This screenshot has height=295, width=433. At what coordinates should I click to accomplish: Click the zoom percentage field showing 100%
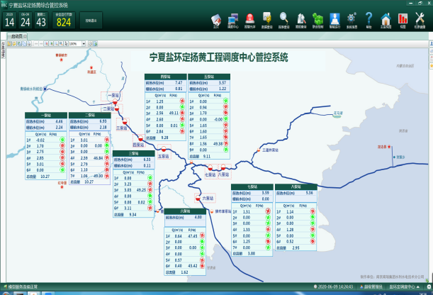75,44
